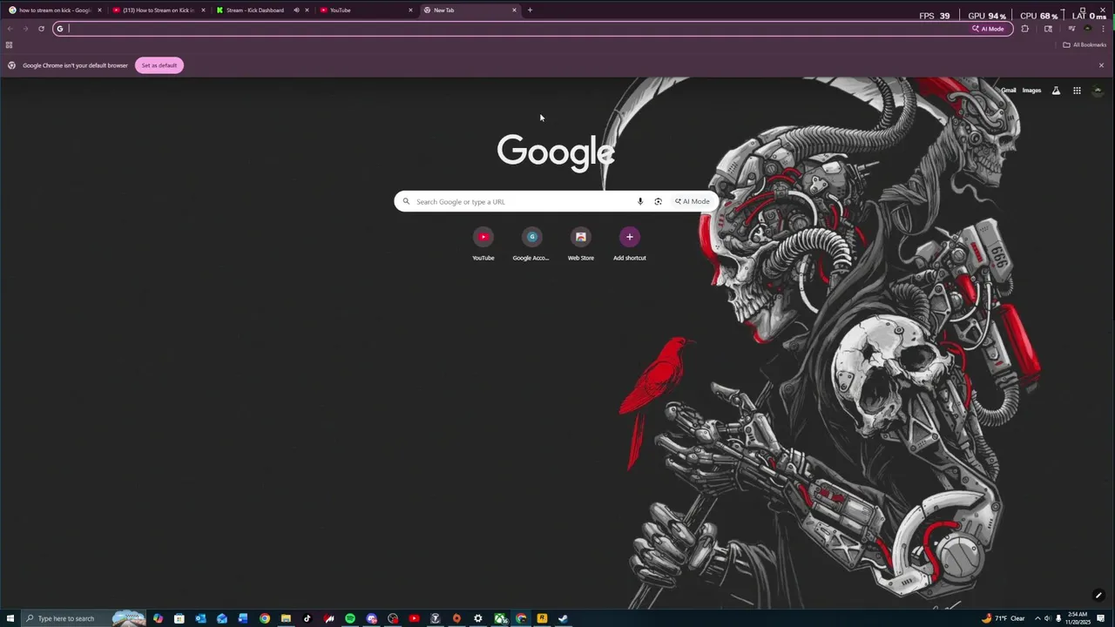Close the YouTube tab
The height and width of the screenshot is (627, 1115).
[x=410, y=10]
